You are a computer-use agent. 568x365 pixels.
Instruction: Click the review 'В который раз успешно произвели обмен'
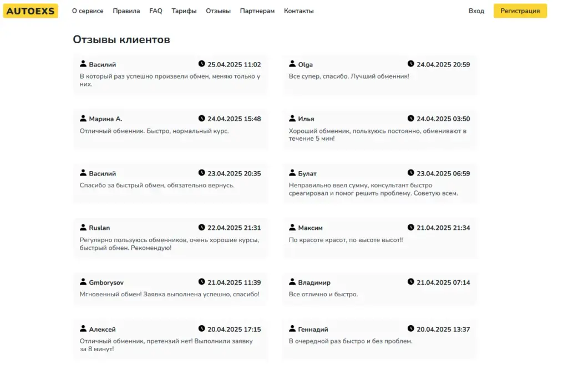(x=170, y=80)
